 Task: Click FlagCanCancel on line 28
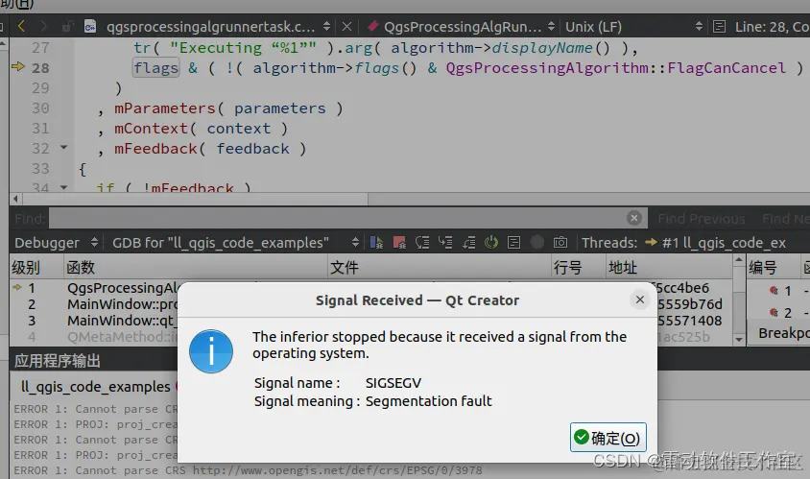click(x=727, y=68)
